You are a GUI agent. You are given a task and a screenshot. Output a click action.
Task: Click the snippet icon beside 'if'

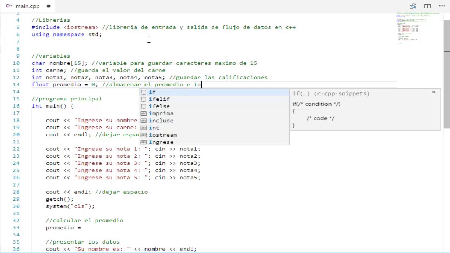tap(143, 92)
